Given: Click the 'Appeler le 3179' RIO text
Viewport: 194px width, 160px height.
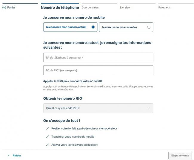Looking at the screenshot, I should click(73, 81).
